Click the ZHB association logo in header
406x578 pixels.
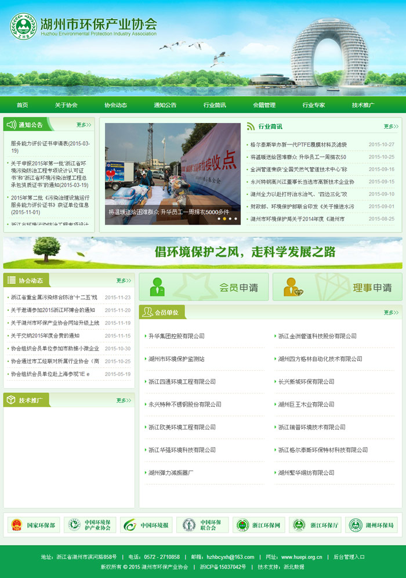click(24, 26)
